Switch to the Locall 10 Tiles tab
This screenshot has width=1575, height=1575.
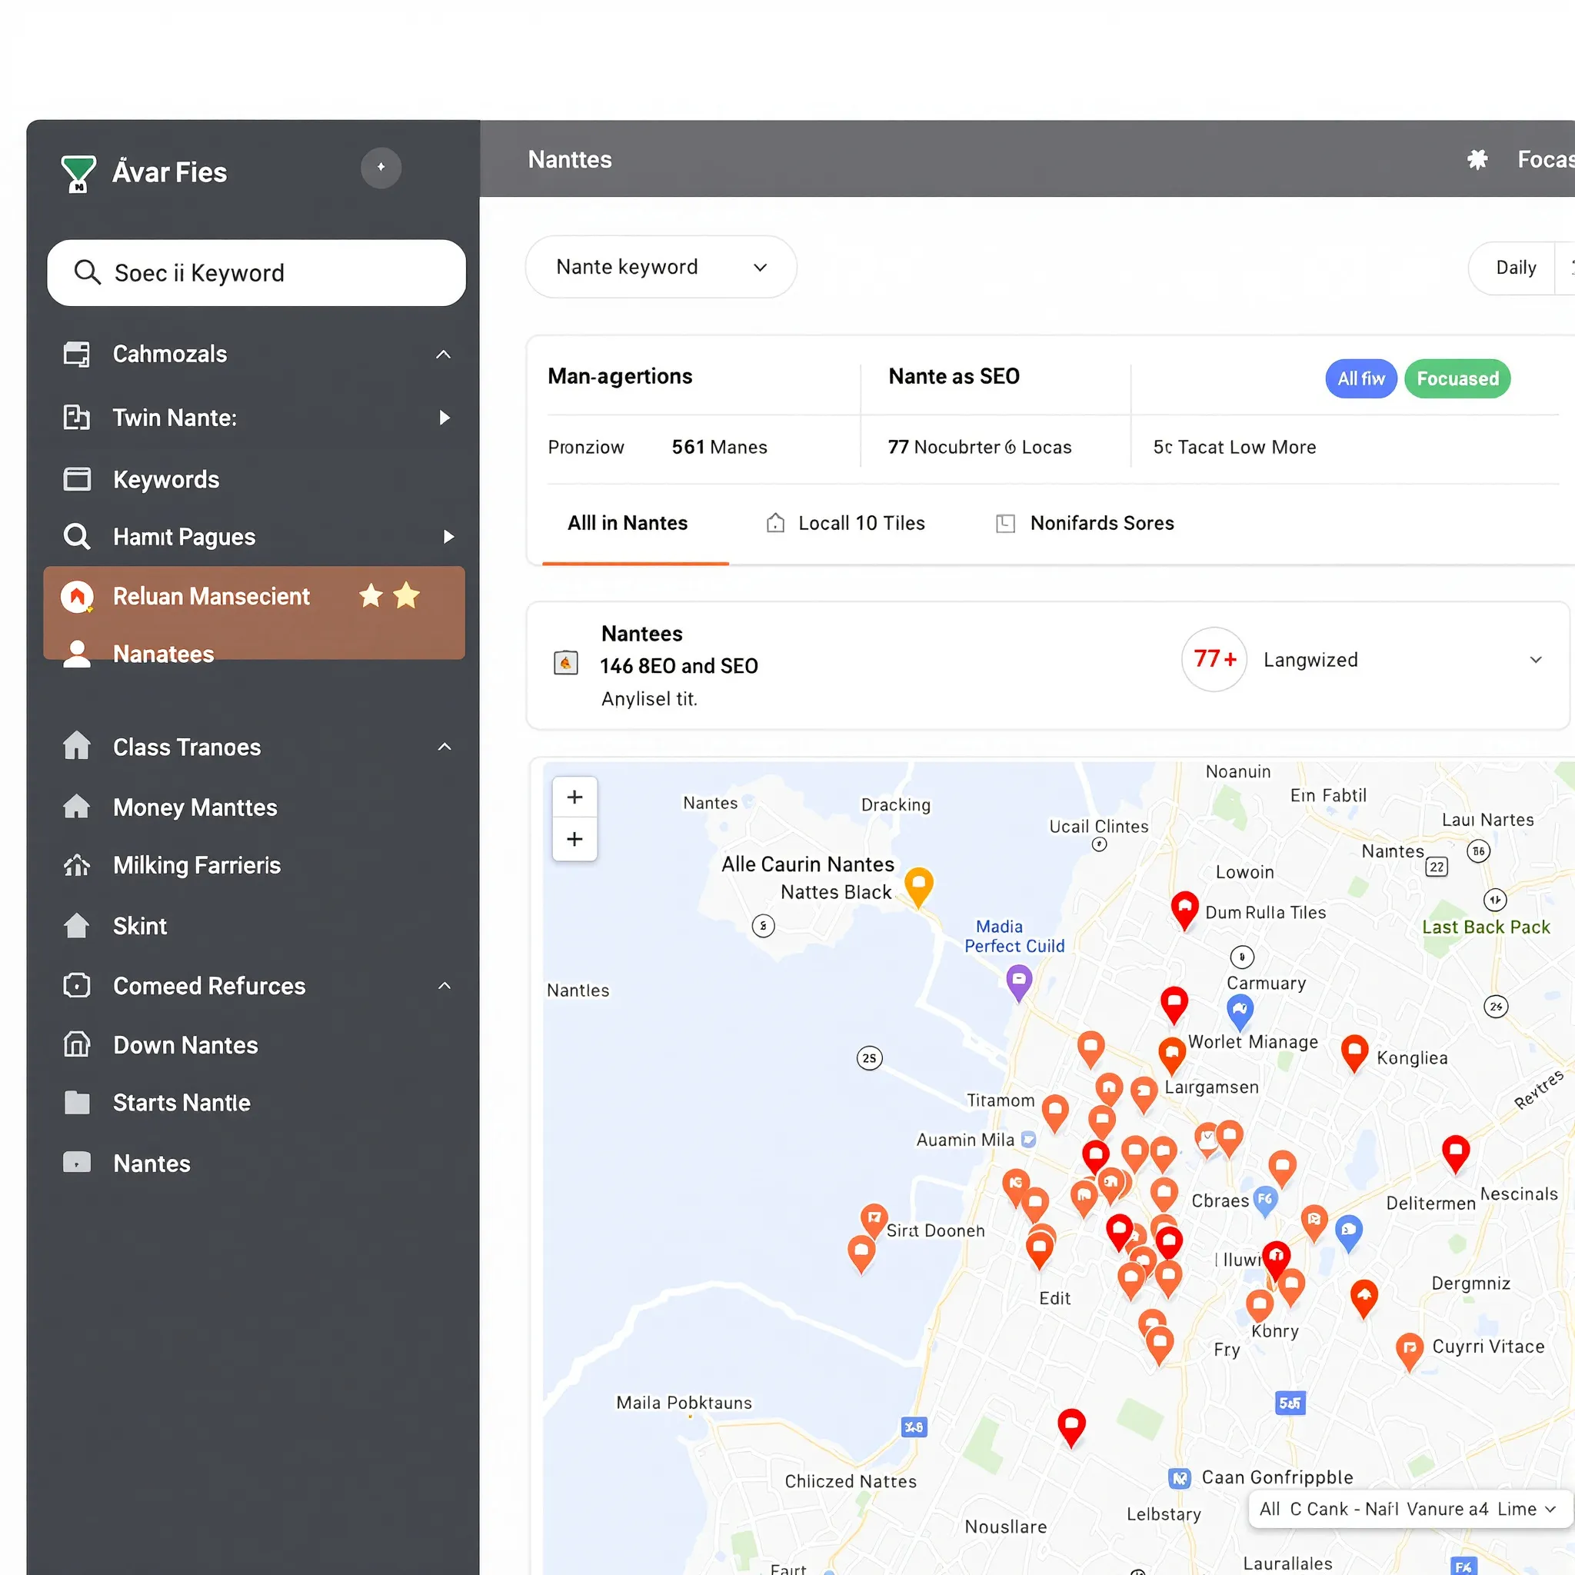(x=860, y=522)
